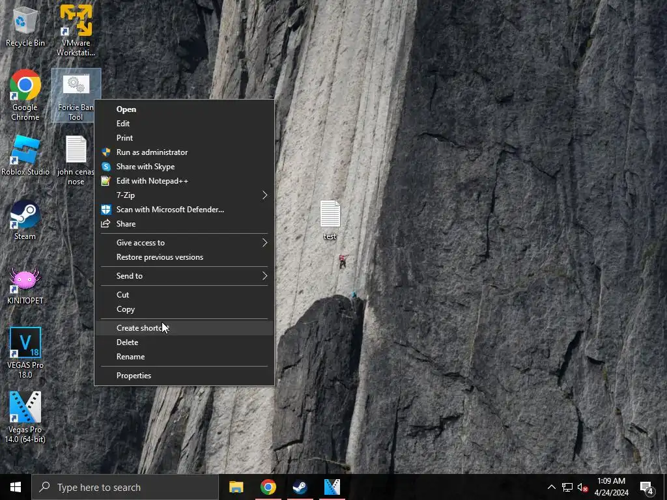667x500 pixels.
Task: Choose Print in the context menu
Action: (x=184, y=138)
